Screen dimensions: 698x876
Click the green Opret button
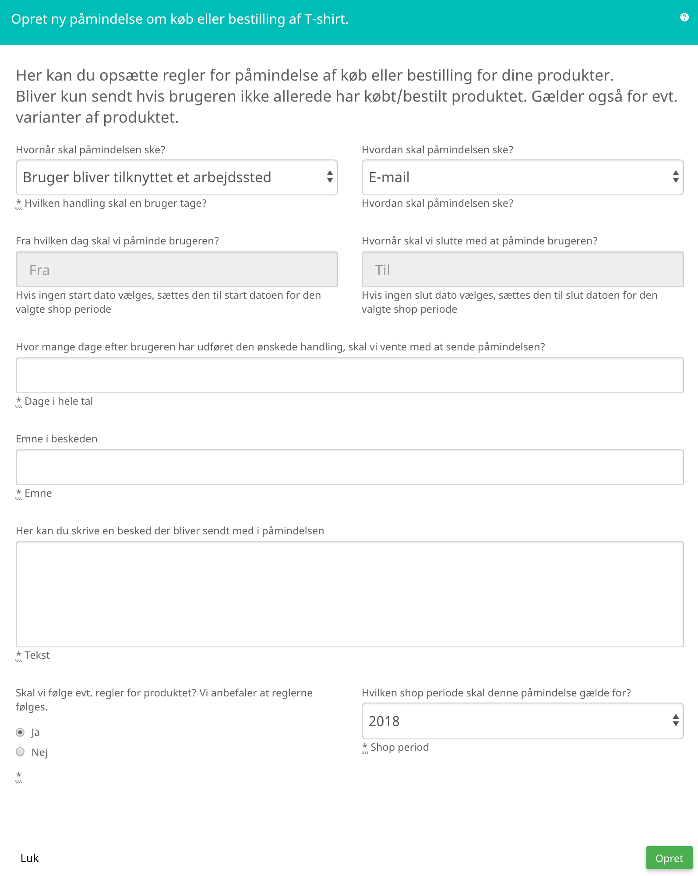click(669, 858)
